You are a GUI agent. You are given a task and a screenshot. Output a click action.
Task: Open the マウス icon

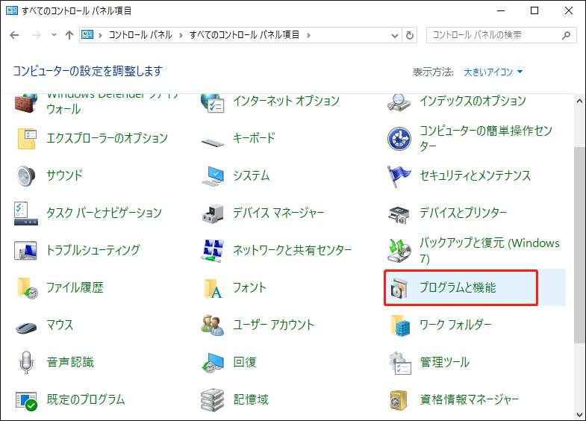click(x=26, y=328)
